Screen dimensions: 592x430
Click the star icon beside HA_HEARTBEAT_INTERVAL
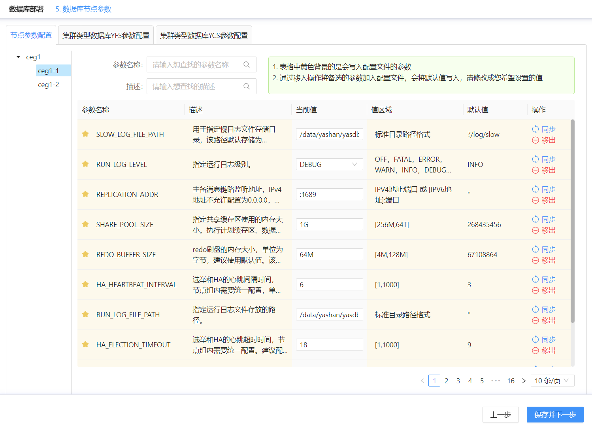tap(85, 284)
